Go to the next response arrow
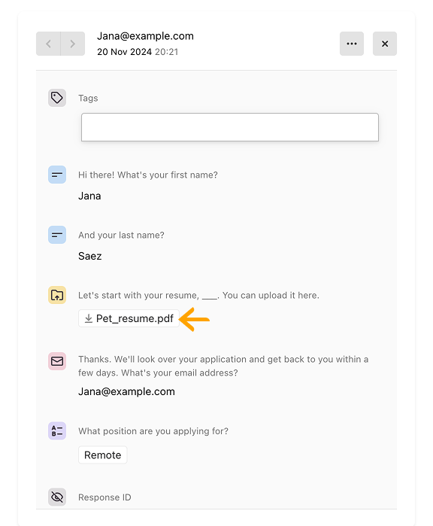Viewport: 433px width, 526px height. [x=73, y=44]
